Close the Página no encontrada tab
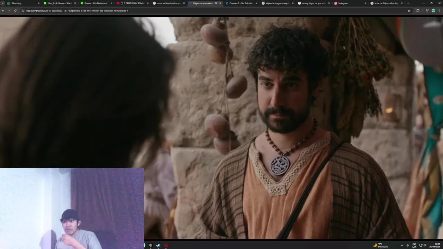The width and height of the screenshot is (443, 249). [x=220, y=3]
